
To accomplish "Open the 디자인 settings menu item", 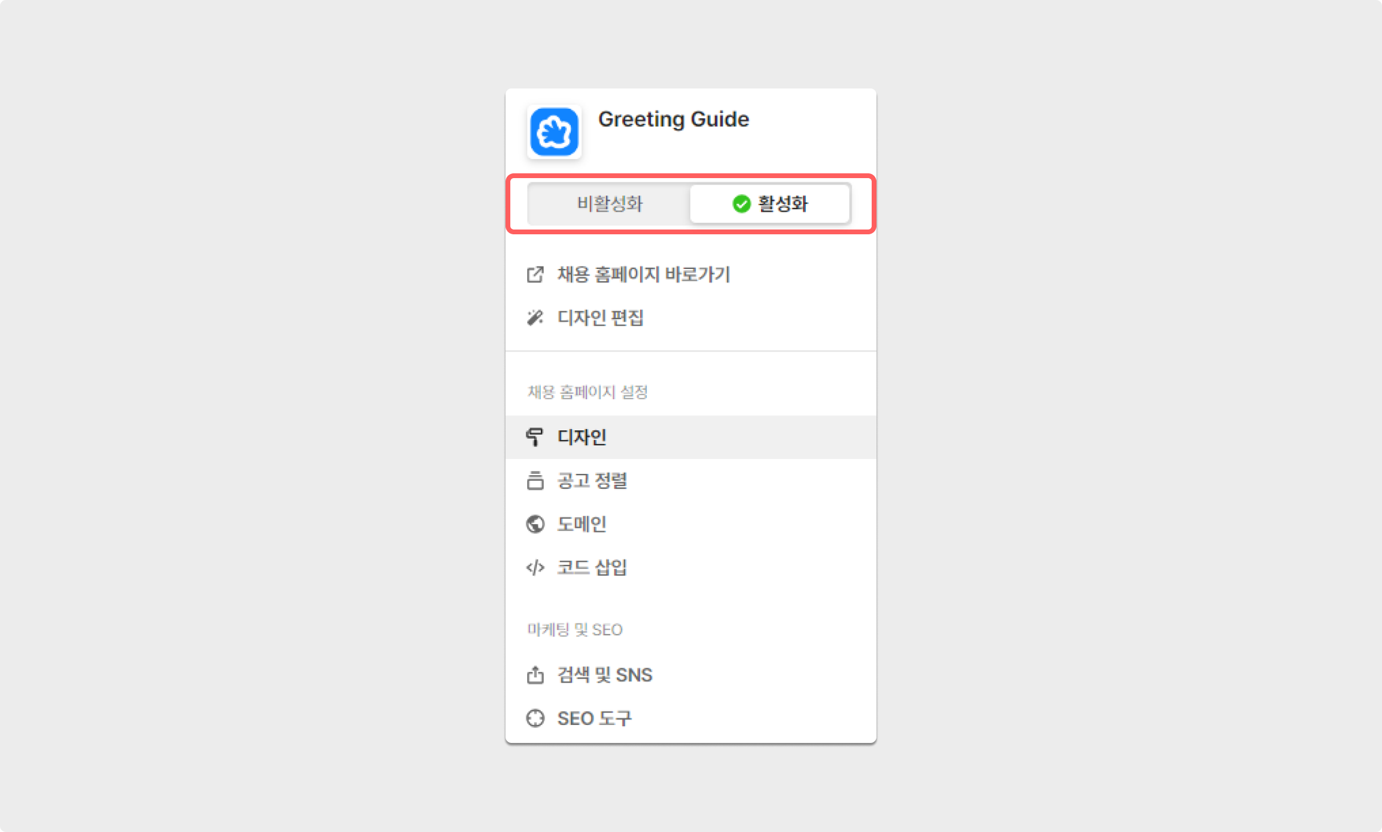I will tap(582, 437).
